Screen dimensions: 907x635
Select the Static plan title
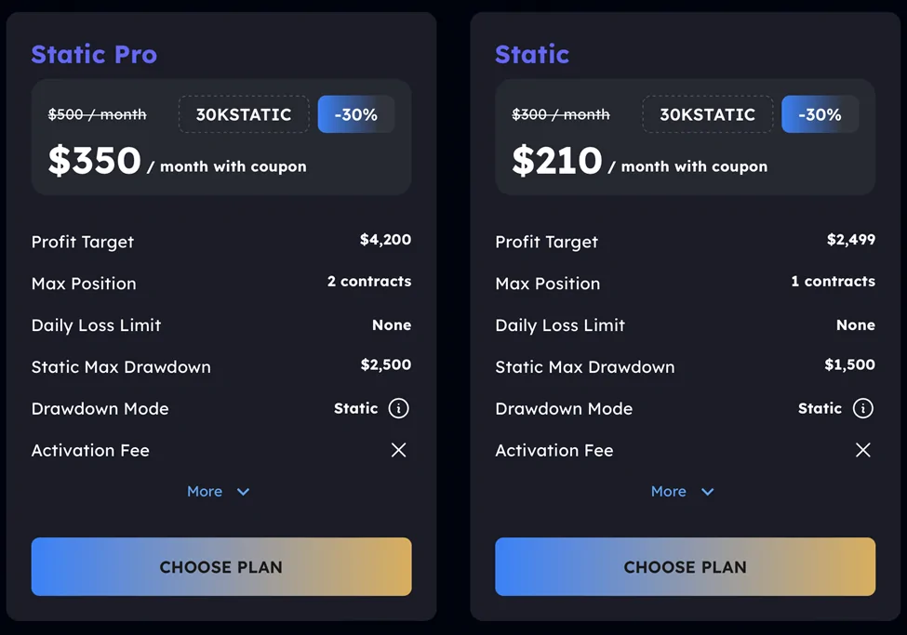point(532,54)
